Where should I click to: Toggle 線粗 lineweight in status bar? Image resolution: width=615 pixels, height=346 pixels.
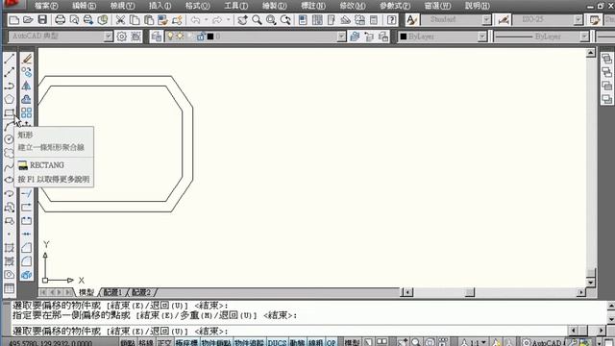(316, 343)
